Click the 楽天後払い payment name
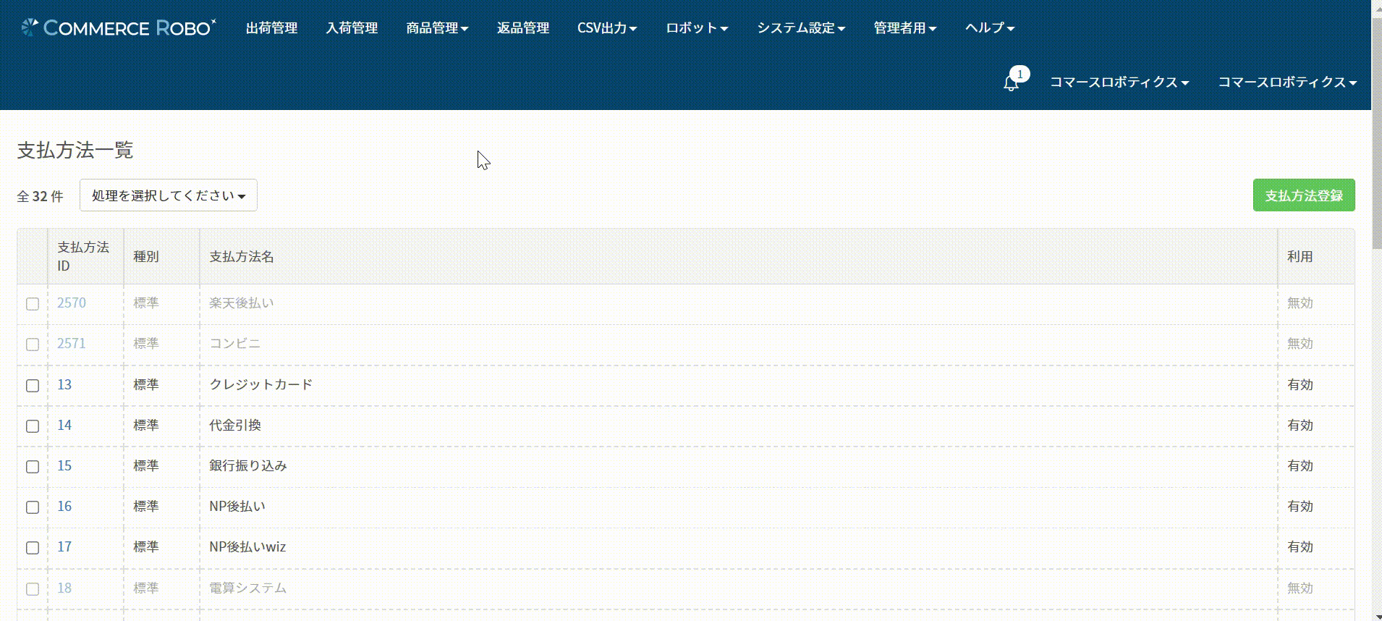Screen dimensions: 1382x621 (242, 303)
